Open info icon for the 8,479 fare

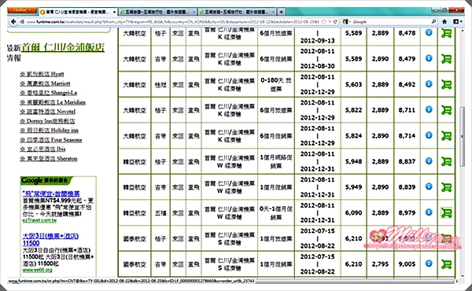[x=429, y=57]
